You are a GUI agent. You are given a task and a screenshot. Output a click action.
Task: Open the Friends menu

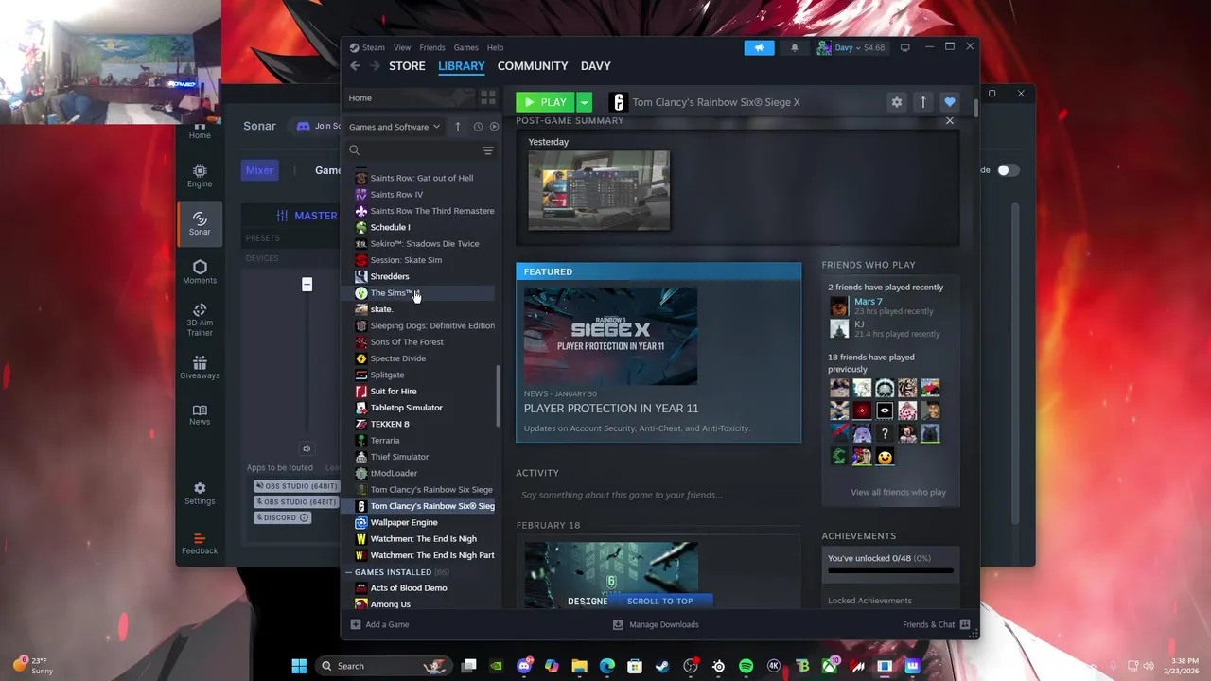coord(432,47)
